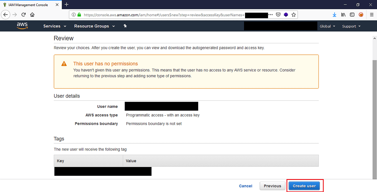
Task: Open Firefox downloads
Action: (334, 14)
